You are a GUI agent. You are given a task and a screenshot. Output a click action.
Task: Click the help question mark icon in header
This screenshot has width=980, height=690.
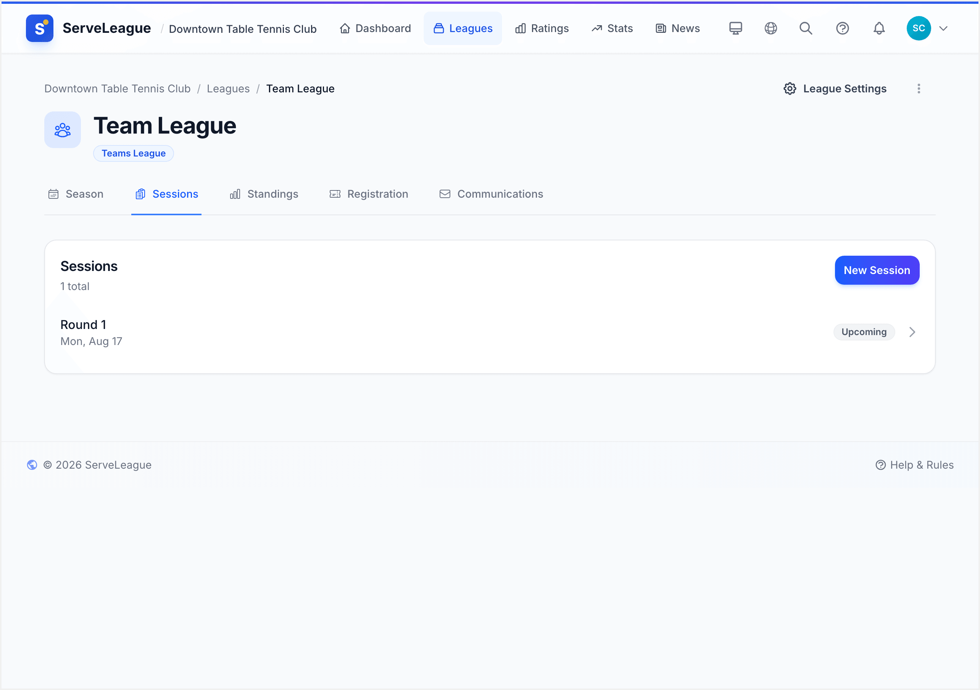[x=842, y=28]
